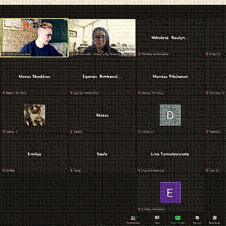Click the muted mic icon on Saulė tile
The height and width of the screenshot is (226, 226).
[71, 171]
